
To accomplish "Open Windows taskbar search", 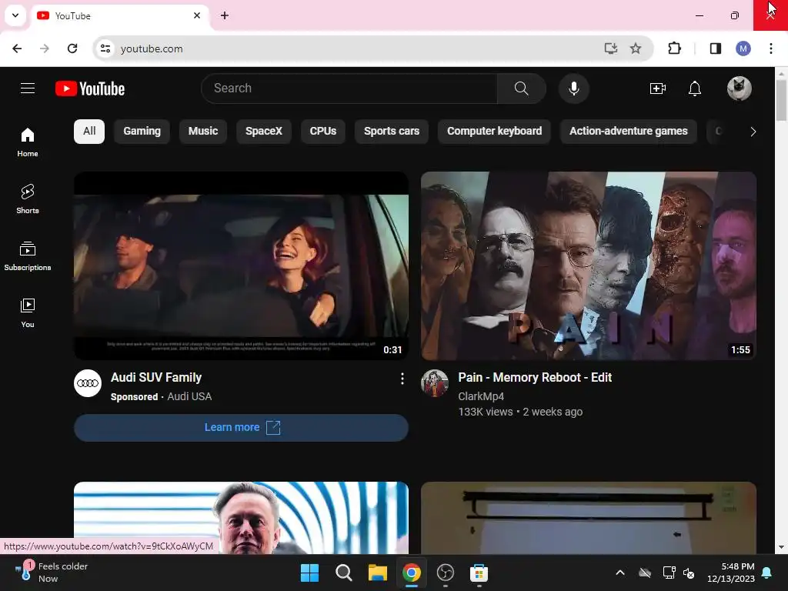I will (344, 573).
